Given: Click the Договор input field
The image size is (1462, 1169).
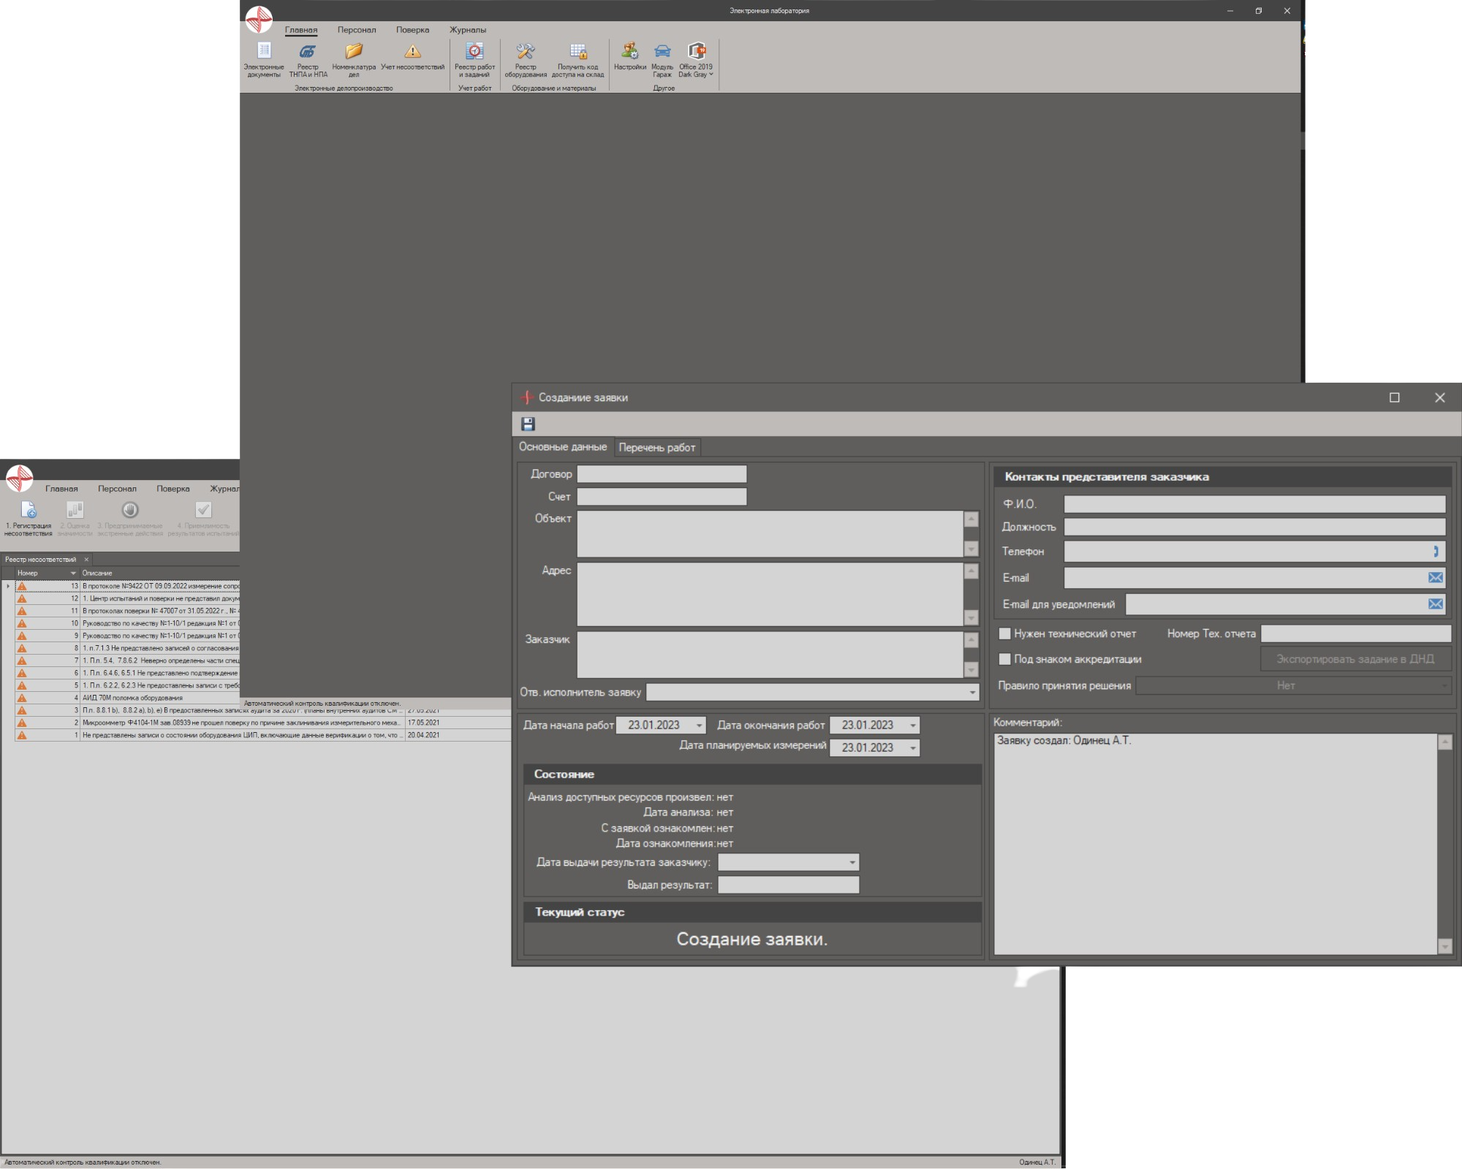Looking at the screenshot, I should coord(662,474).
